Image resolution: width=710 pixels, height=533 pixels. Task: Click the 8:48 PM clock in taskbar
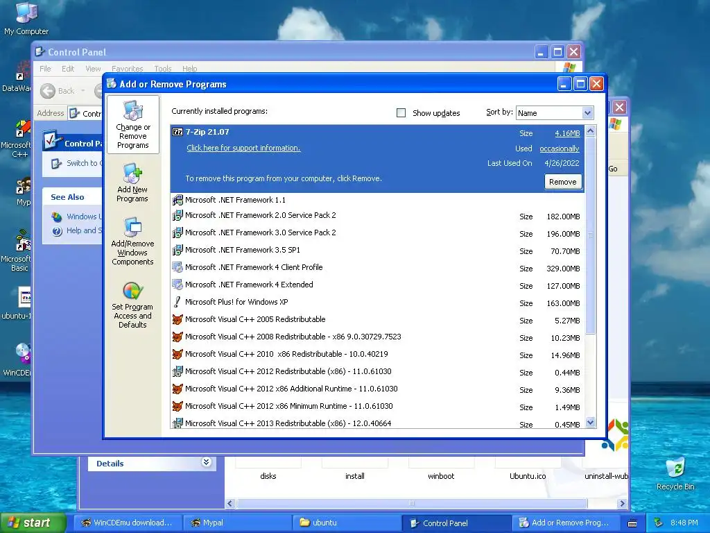tap(684, 523)
